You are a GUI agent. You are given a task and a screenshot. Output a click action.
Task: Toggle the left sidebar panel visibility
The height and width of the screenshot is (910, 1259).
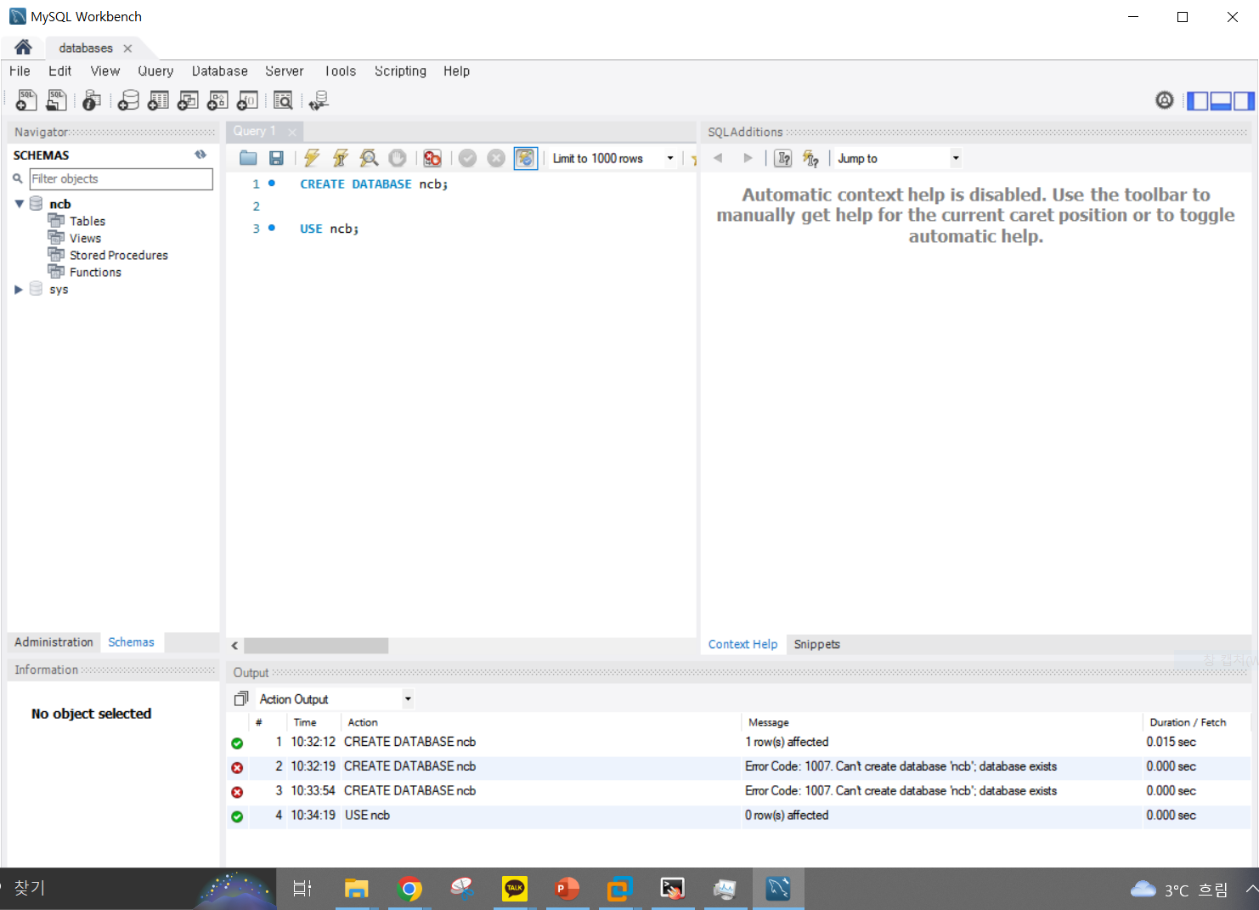click(x=1198, y=101)
